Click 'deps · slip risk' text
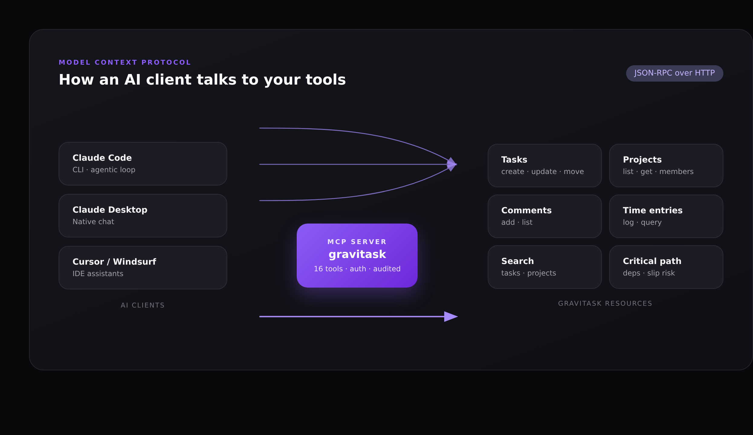The width and height of the screenshot is (753, 435). tap(649, 273)
